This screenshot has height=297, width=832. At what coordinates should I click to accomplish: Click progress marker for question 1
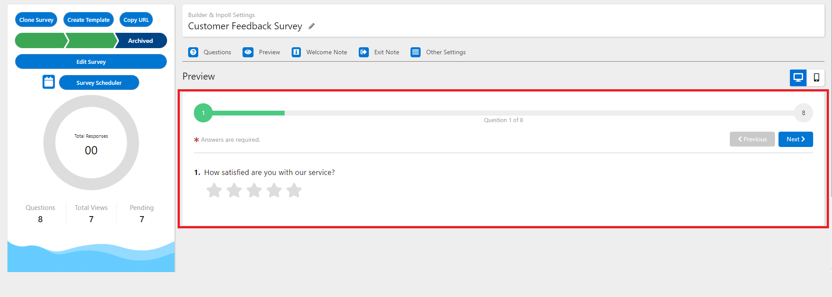(x=203, y=113)
